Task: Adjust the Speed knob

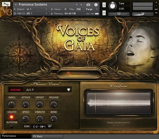Action: point(25,118)
